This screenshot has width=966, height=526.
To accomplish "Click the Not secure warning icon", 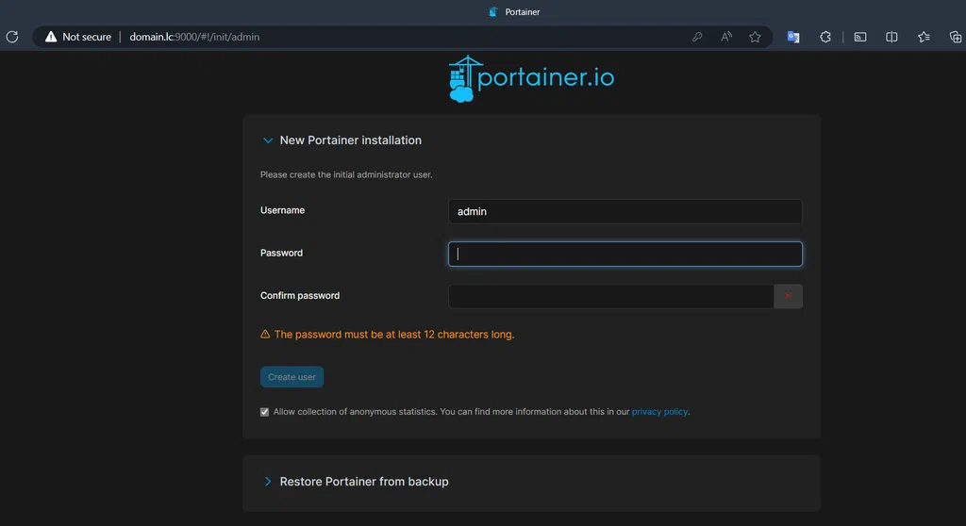I will (x=51, y=37).
